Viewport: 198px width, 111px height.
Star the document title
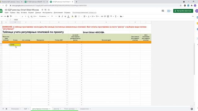pyautogui.click(x=42, y=10)
